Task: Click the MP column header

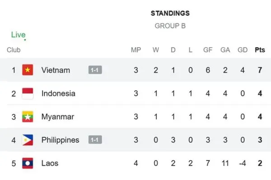Action: point(136,50)
